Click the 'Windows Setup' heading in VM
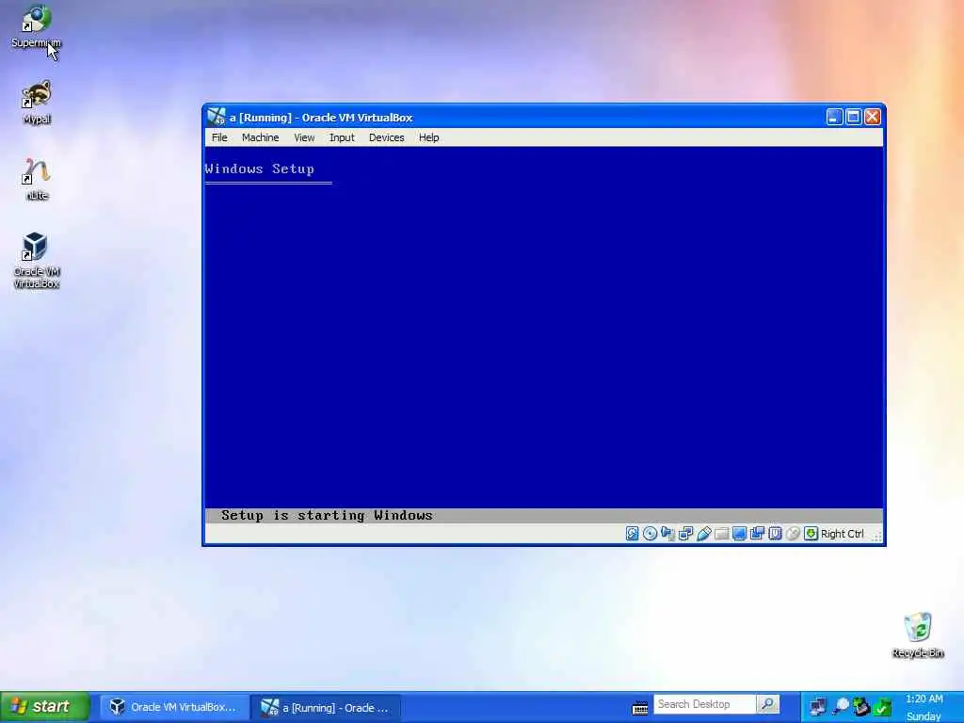The image size is (964, 723). pyautogui.click(x=260, y=169)
